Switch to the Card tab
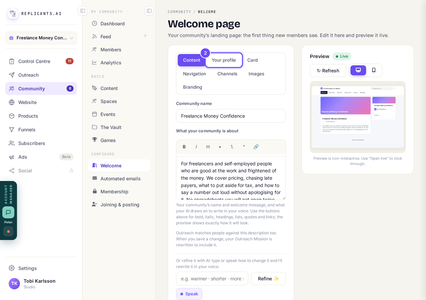The width and height of the screenshot is (426, 300). point(253,60)
